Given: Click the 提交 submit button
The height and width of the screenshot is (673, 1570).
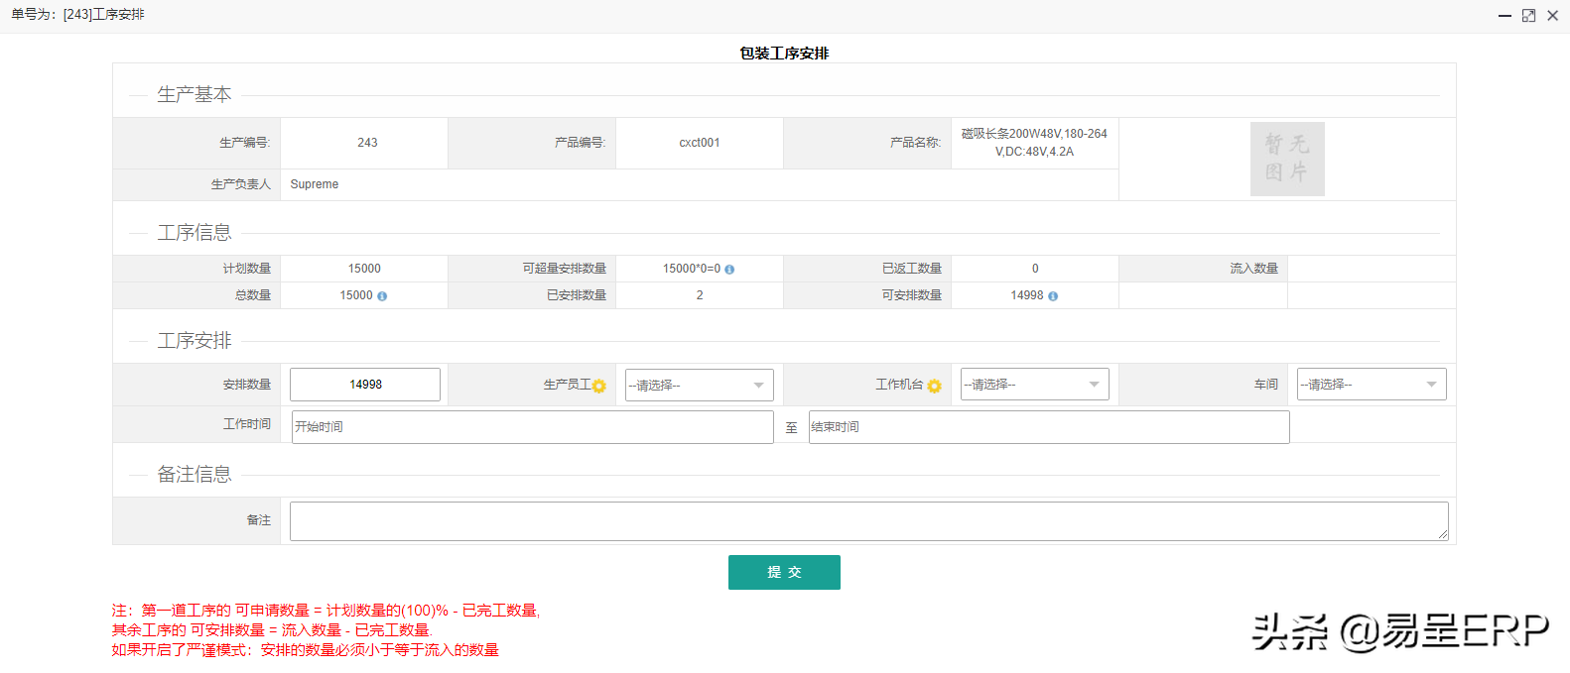Looking at the screenshot, I should [x=784, y=573].
